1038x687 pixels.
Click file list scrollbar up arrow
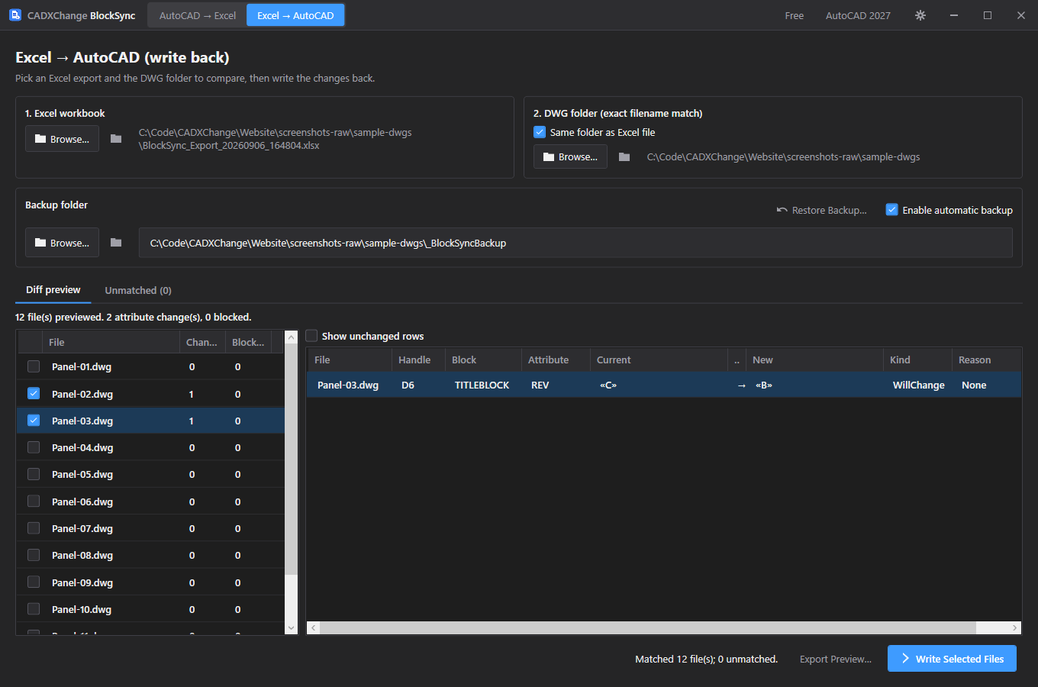pos(291,337)
